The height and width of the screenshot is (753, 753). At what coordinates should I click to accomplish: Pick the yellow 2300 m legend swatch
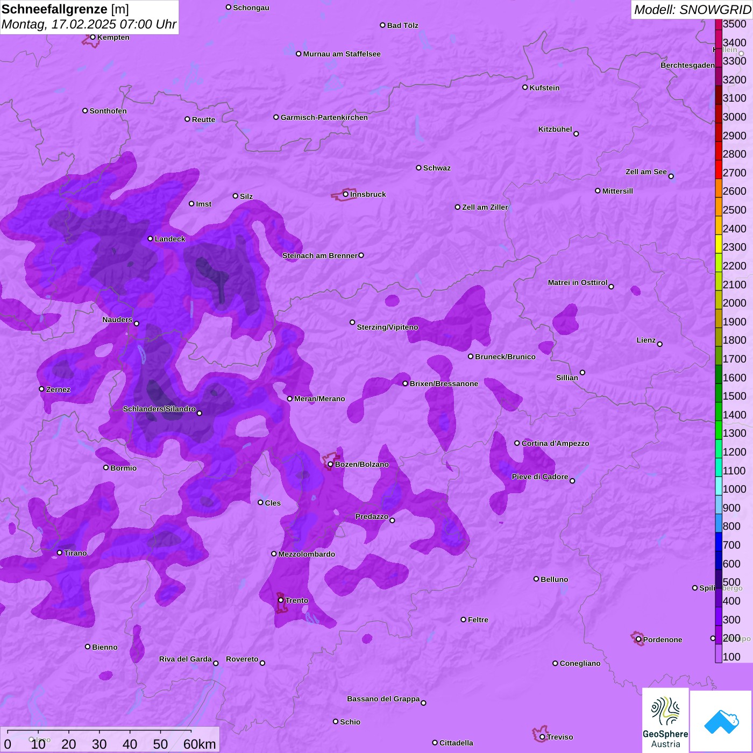click(719, 244)
